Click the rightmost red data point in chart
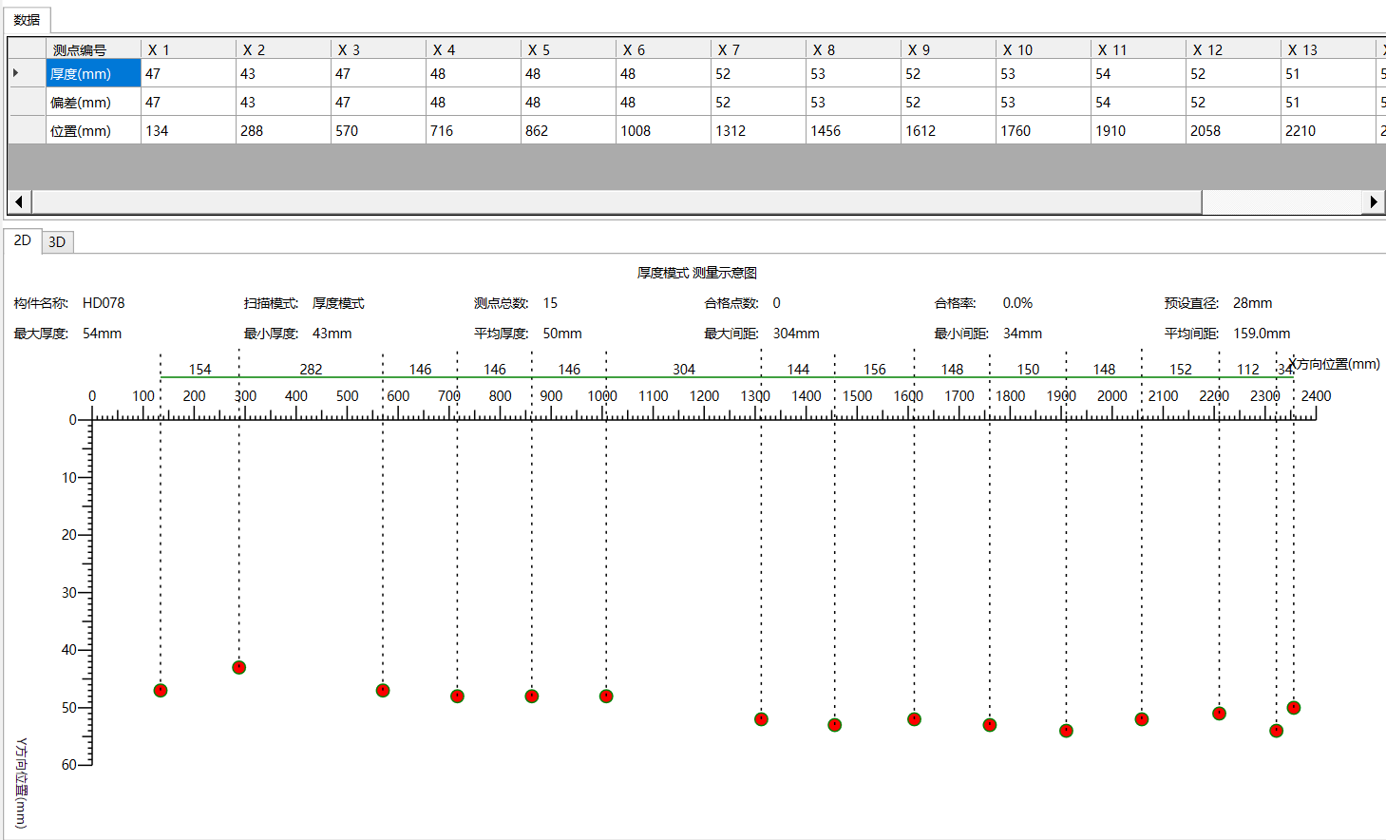The height and width of the screenshot is (840, 1386). [1294, 708]
